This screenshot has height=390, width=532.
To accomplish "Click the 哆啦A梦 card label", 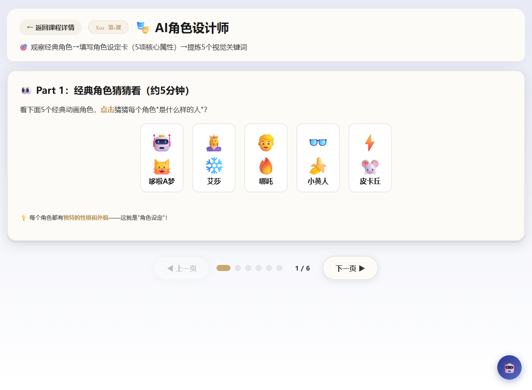I will [162, 181].
